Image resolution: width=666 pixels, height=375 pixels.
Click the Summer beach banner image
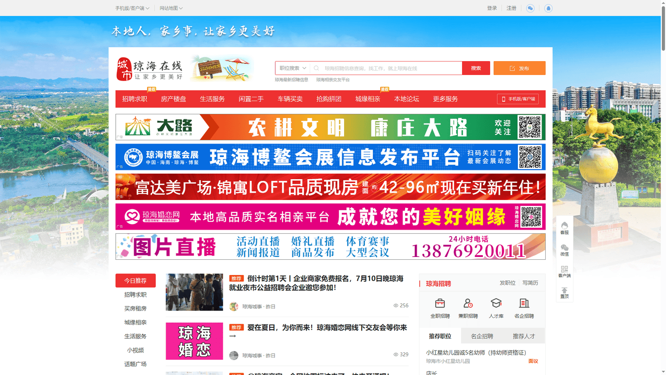[x=222, y=69]
